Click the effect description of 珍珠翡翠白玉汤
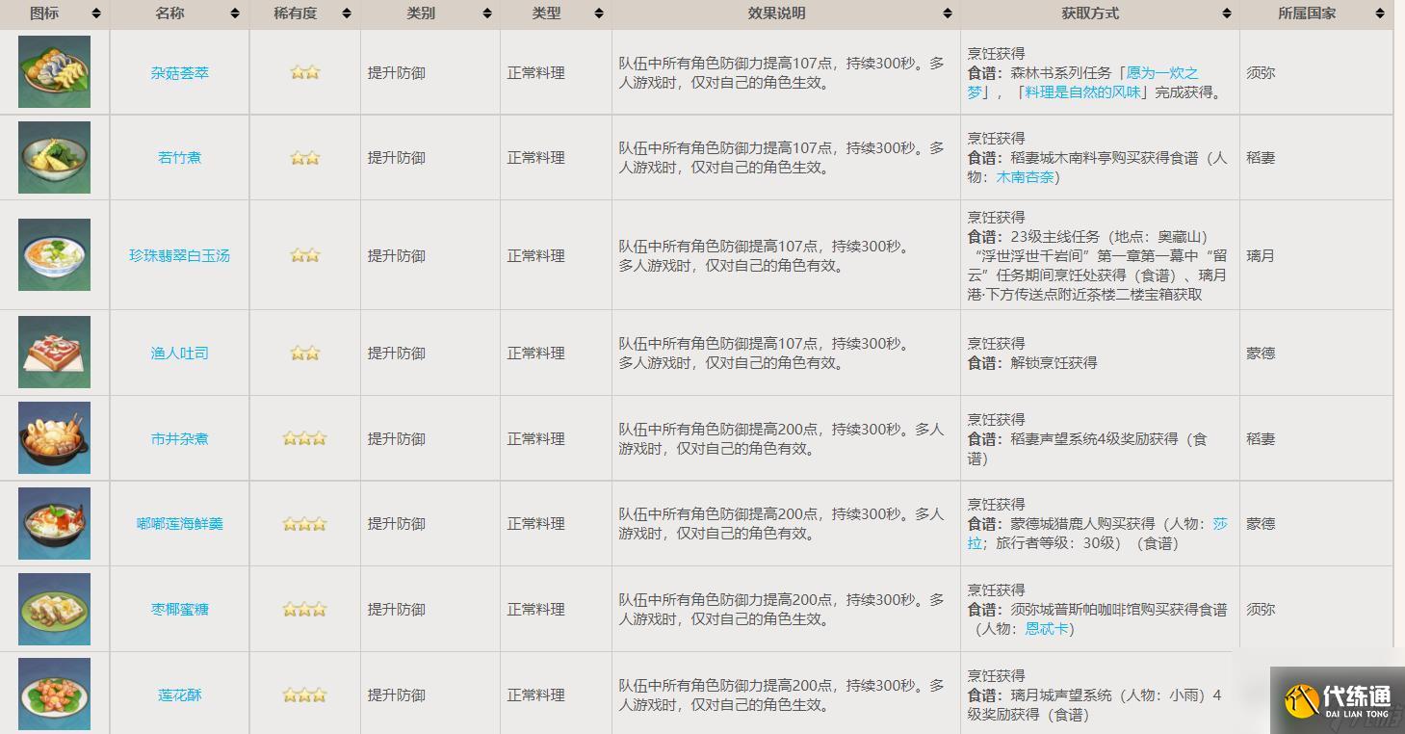Viewport: 1405px width, 734px height. [x=764, y=255]
